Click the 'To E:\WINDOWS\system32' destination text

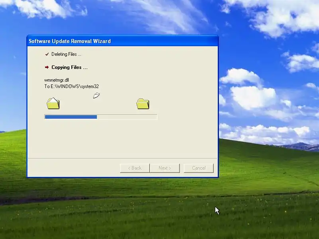click(x=72, y=86)
